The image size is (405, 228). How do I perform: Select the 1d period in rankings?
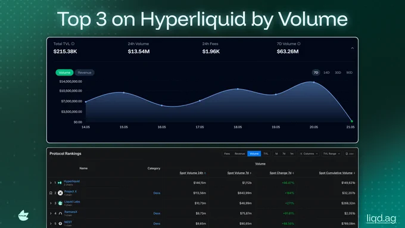point(276,154)
